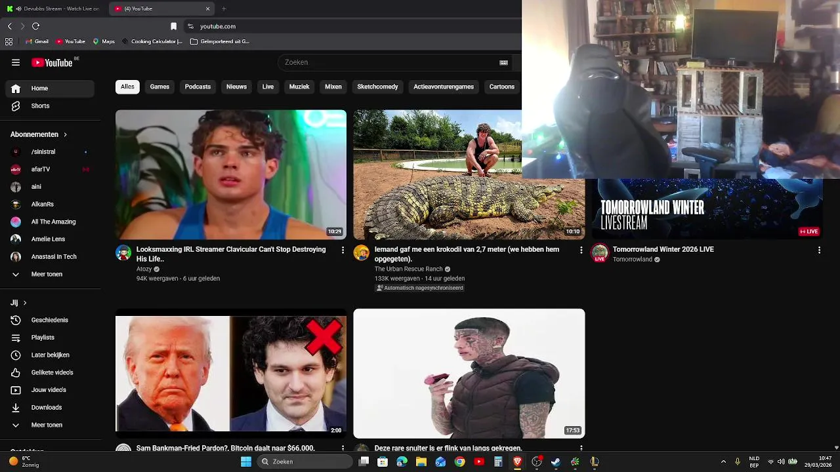Open volume control in system tray
Screen dimensions: 840x472
click(781, 462)
